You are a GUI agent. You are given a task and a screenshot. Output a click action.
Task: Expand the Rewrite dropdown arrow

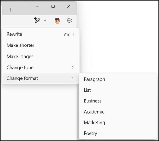tap(45, 20)
